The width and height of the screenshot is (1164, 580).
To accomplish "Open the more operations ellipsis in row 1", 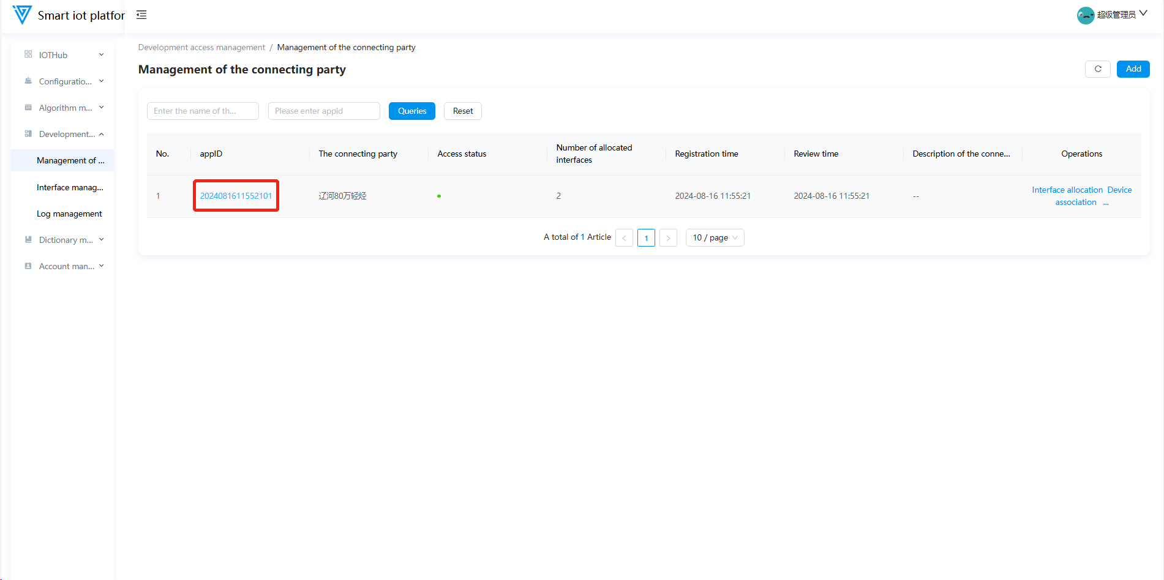I will pyautogui.click(x=1106, y=203).
